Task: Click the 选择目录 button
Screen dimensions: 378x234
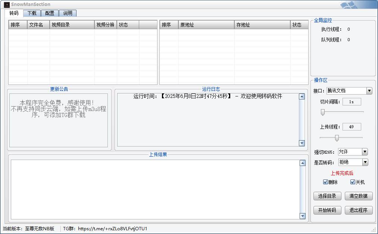Action: click(327, 196)
